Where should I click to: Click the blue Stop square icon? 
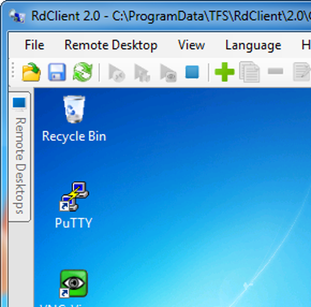pyautogui.click(x=192, y=72)
